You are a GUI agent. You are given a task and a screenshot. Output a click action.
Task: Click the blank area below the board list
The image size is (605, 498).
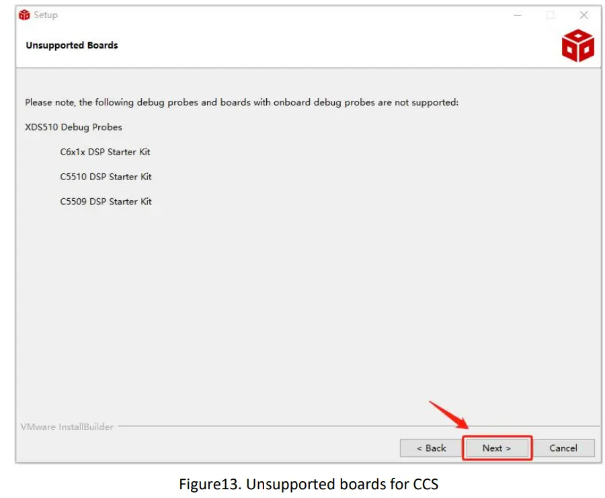[x=302, y=302]
